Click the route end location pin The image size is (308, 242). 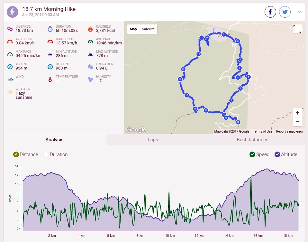[238, 122]
